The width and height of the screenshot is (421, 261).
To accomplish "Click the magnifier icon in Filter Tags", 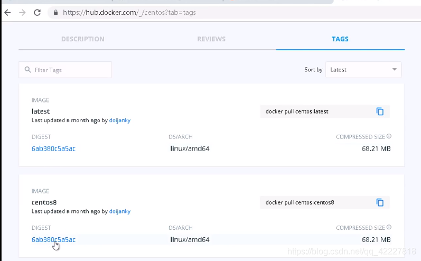I will point(27,70).
